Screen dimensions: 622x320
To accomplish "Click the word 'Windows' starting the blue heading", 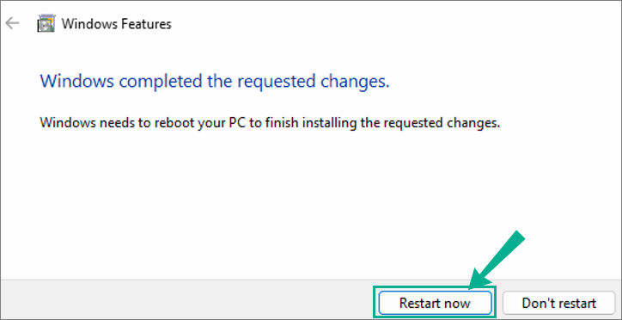I will [x=77, y=81].
